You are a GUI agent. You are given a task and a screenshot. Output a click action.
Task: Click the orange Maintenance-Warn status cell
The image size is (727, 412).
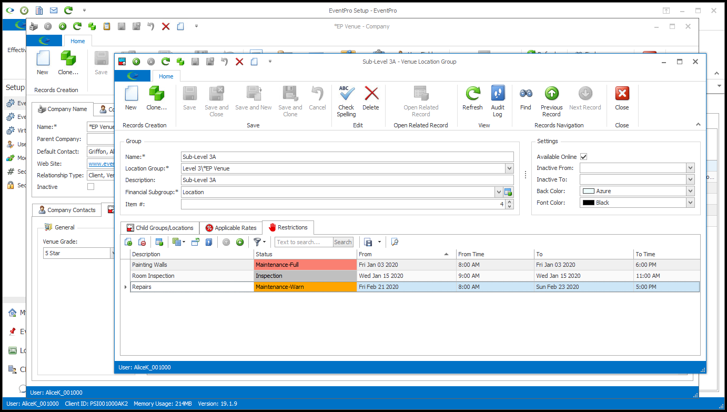coord(305,287)
